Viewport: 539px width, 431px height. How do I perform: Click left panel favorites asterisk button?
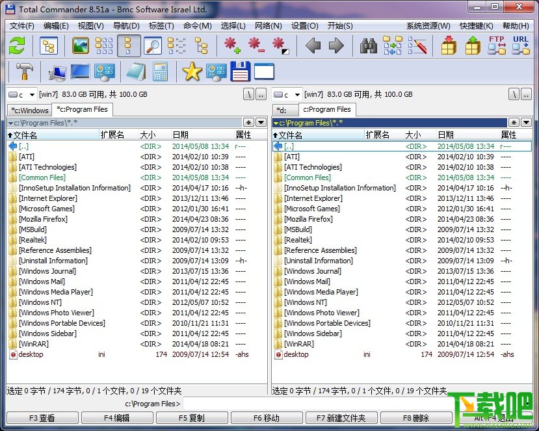coord(249,122)
